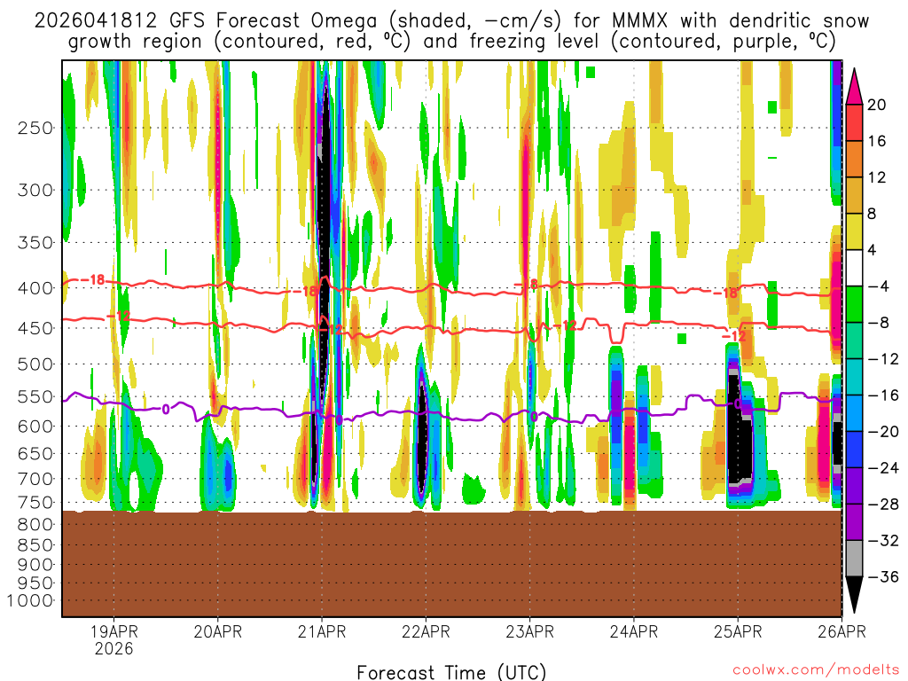
Task: Click the 250 pressure level label
Action: click(35, 128)
